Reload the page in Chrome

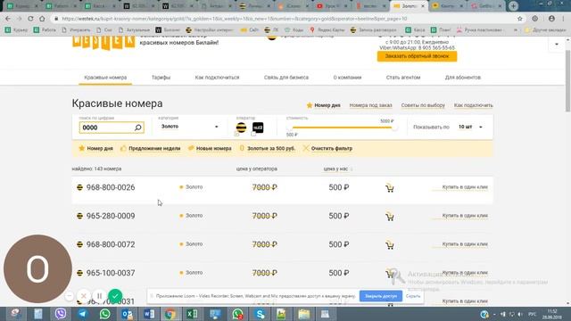coord(30,19)
